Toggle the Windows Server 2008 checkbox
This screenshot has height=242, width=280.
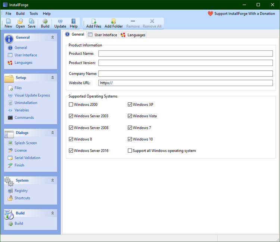point(71,128)
